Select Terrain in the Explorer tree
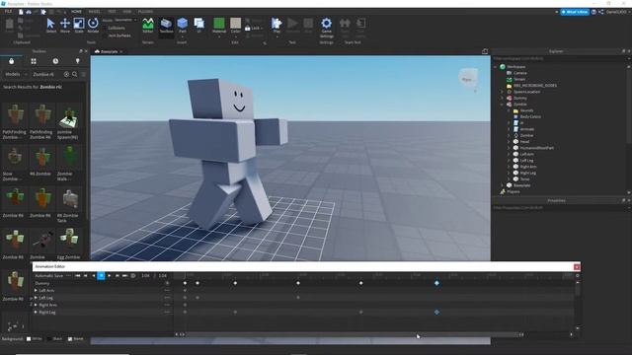The width and height of the screenshot is (632, 355). coord(519,79)
